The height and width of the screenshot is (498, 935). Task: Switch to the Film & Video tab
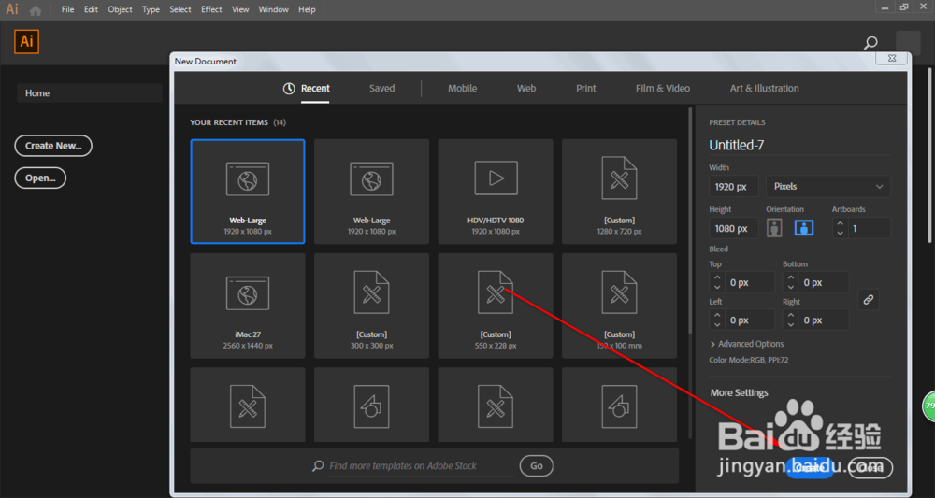click(663, 88)
